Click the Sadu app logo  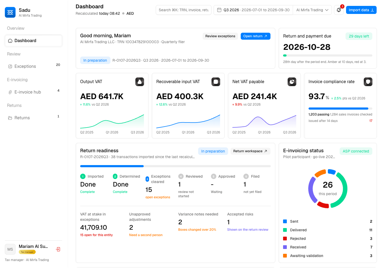(x=10, y=12)
